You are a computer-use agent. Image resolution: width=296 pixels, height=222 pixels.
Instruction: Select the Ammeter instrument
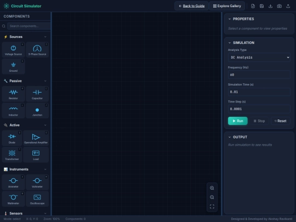click(13, 182)
